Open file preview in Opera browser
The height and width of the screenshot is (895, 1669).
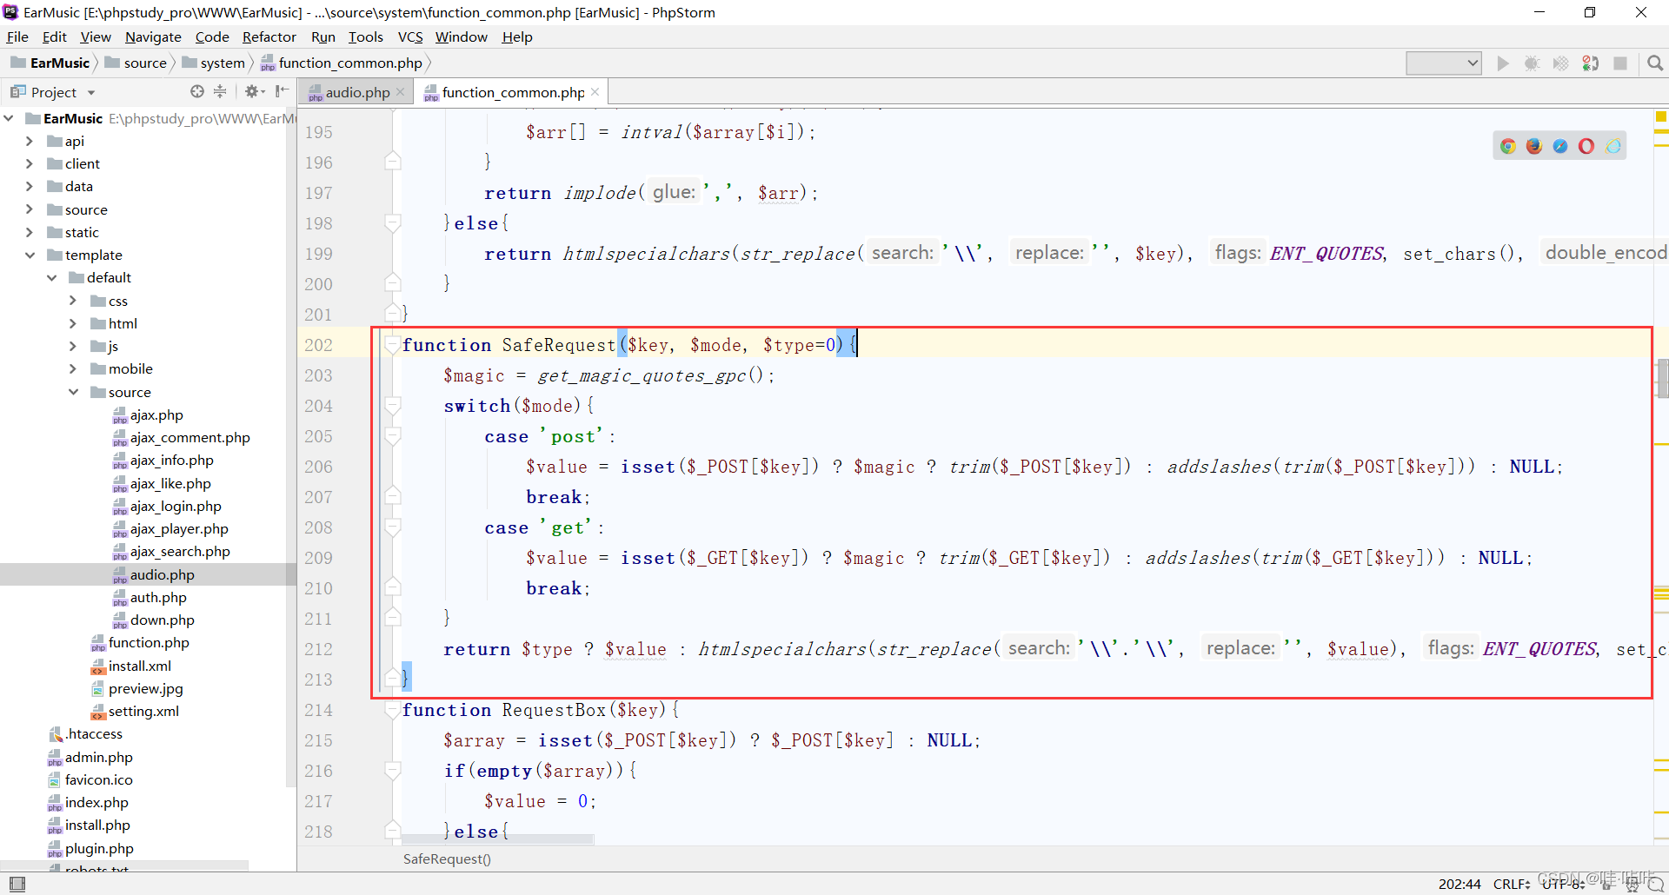(1586, 146)
